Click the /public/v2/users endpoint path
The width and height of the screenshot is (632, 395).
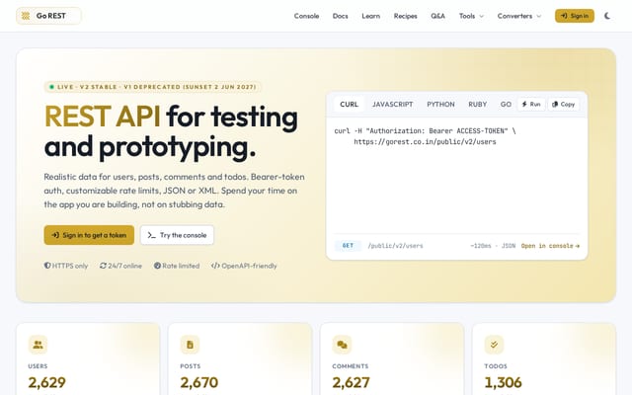tap(395, 246)
